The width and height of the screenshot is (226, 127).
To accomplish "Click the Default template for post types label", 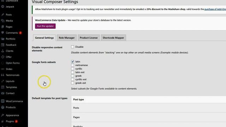I will [x=49, y=98].
